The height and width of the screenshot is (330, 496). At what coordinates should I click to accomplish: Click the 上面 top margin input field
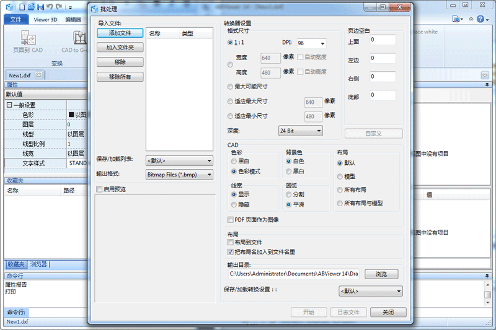coord(383,40)
